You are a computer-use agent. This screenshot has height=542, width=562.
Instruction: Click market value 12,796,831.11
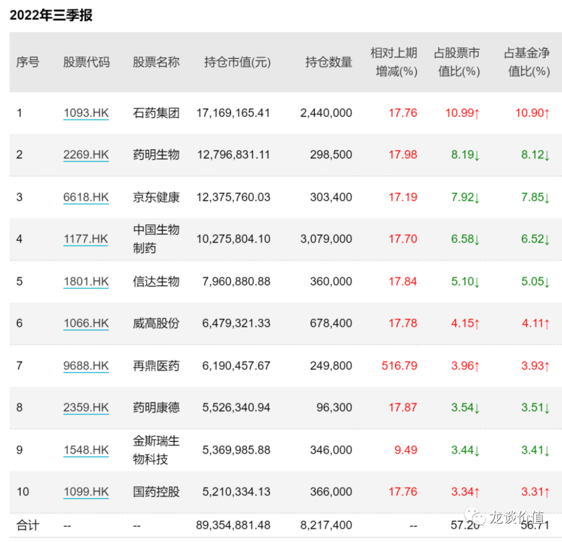[x=234, y=155]
